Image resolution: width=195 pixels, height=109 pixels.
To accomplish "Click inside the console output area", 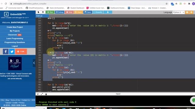I will 115,101.
